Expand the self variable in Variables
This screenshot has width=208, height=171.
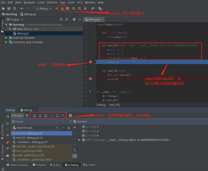[79, 140]
